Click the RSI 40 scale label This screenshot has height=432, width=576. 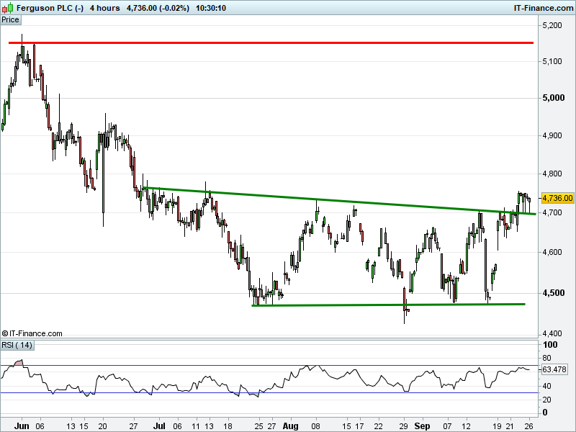point(546,386)
